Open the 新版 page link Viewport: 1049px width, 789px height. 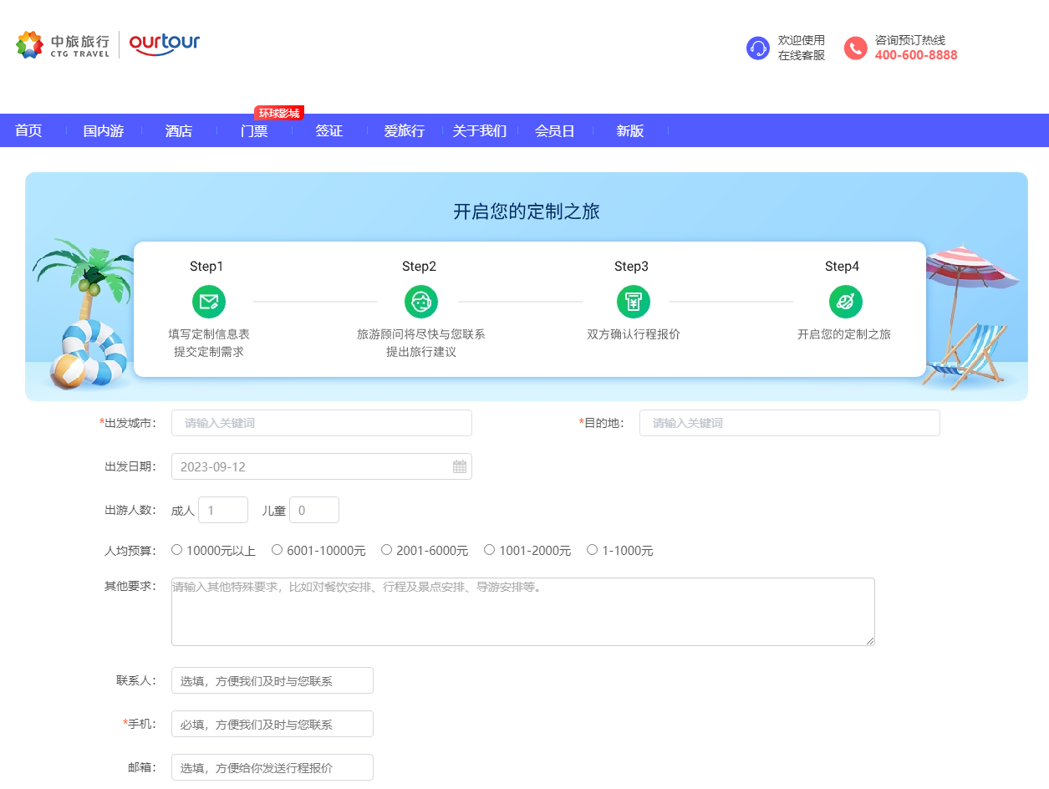(x=629, y=130)
